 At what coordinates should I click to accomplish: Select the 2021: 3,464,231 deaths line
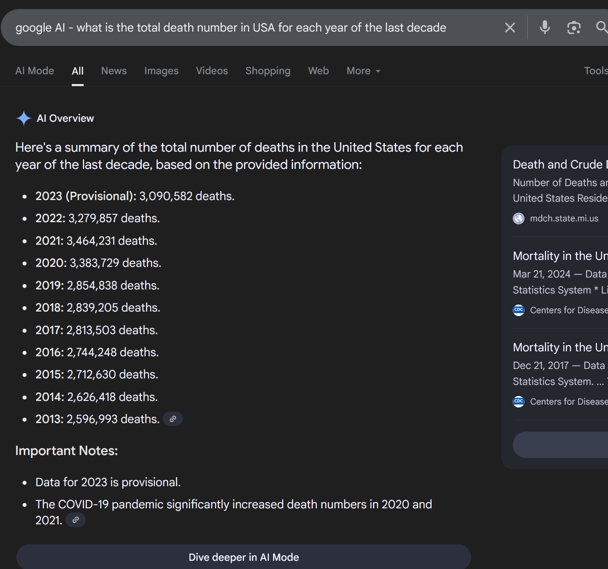(96, 241)
